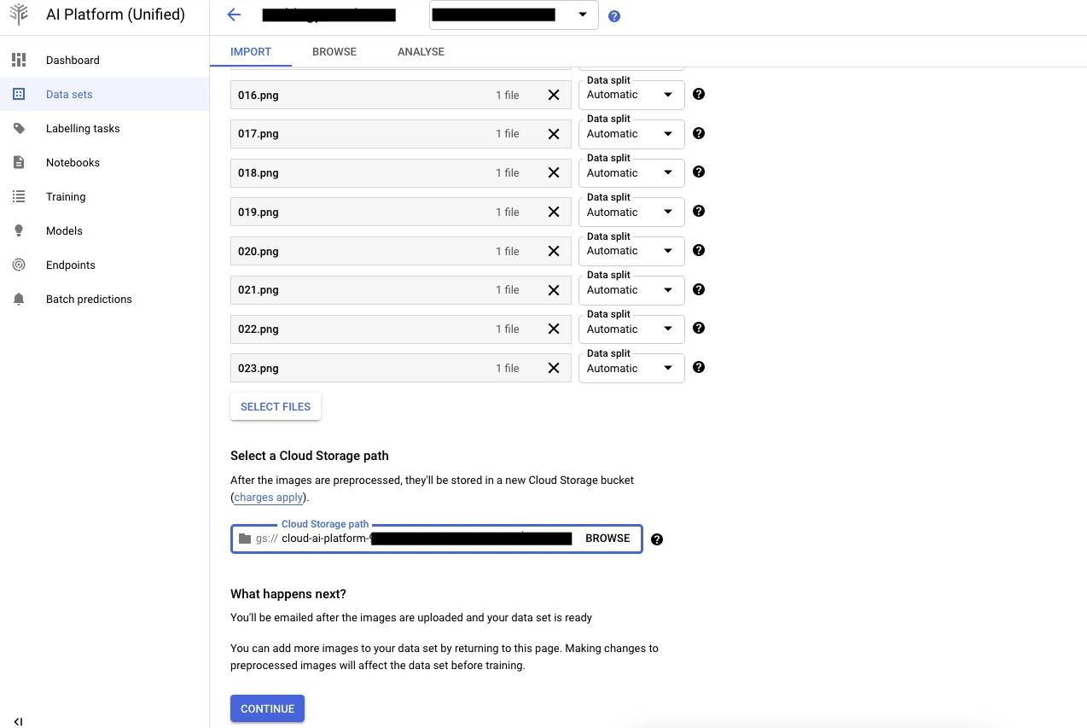Screen dimensions: 1087x728
Task: Click the back arrow in the header
Action: point(234,15)
